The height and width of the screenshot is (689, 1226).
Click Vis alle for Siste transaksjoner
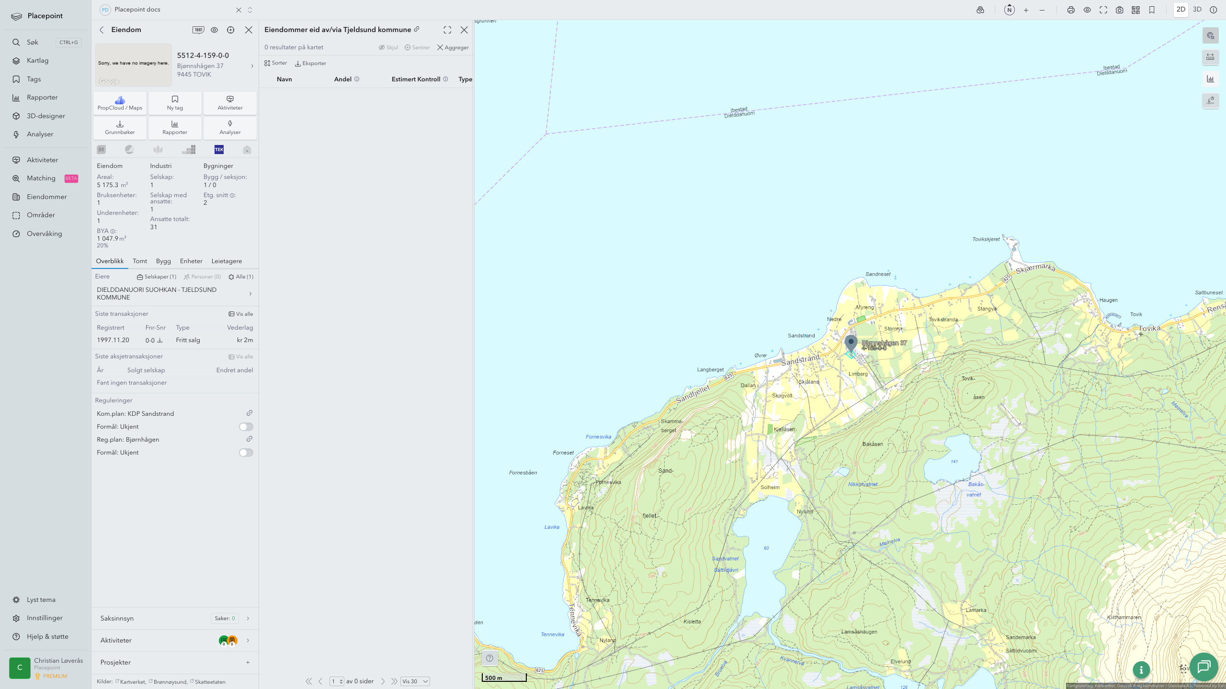point(241,314)
